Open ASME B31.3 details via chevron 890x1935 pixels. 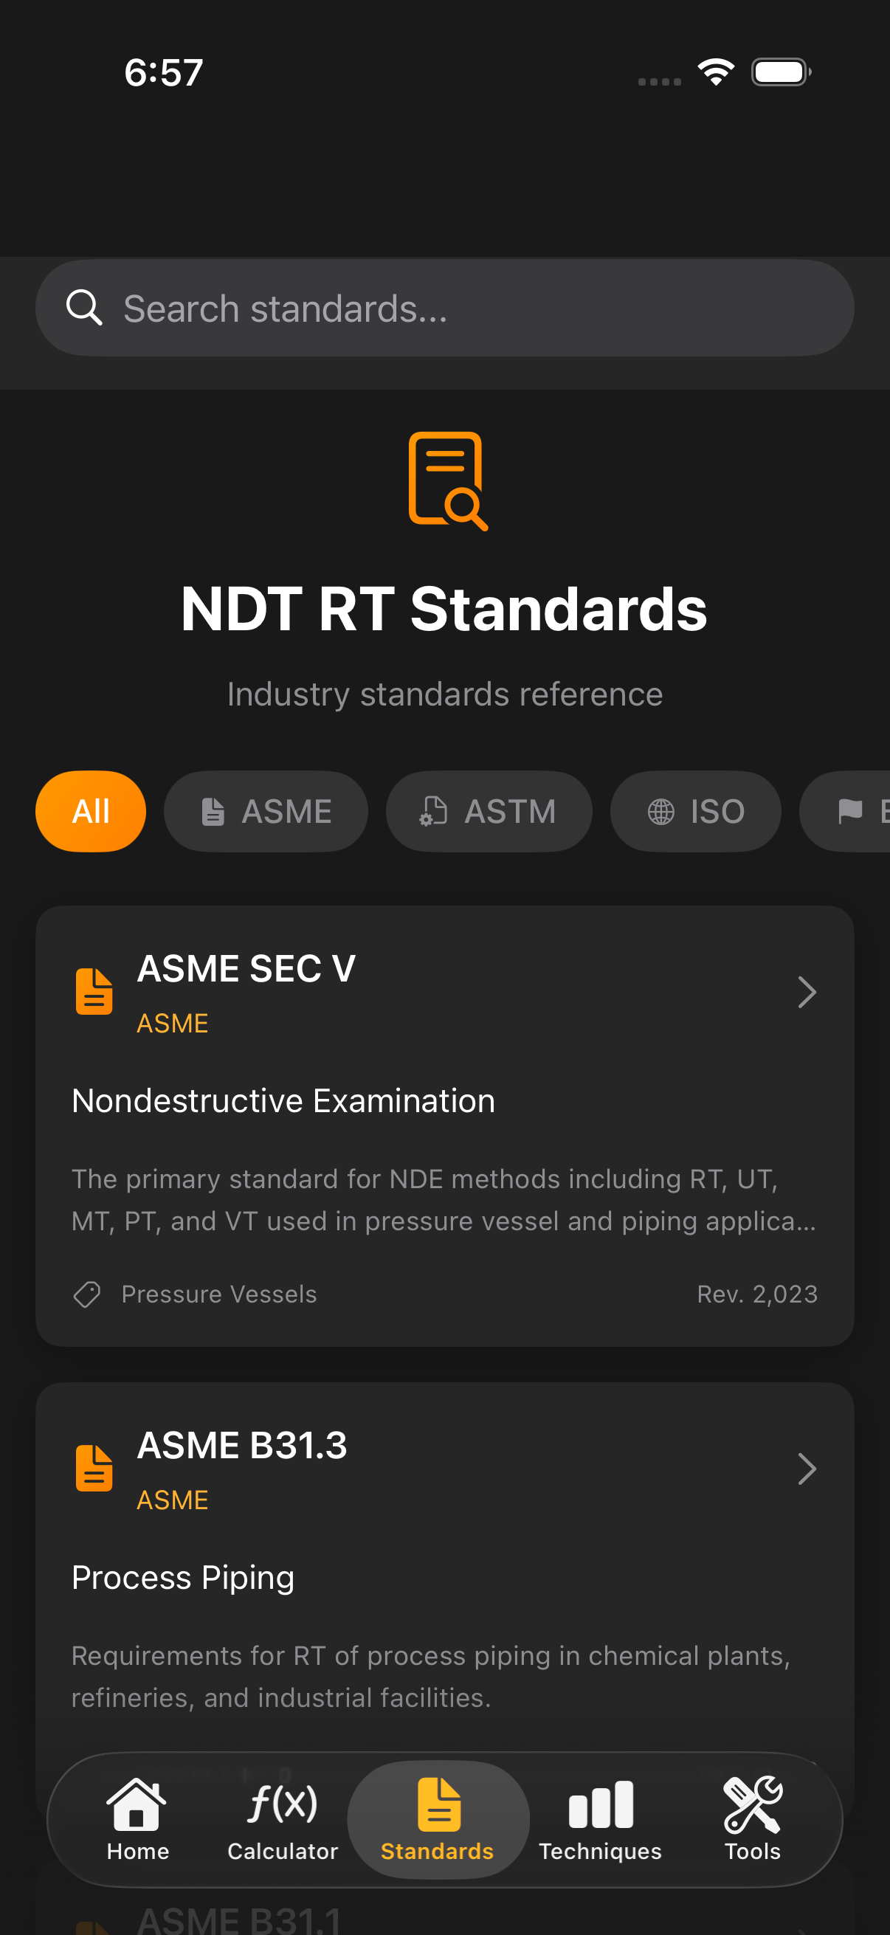click(807, 1468)
